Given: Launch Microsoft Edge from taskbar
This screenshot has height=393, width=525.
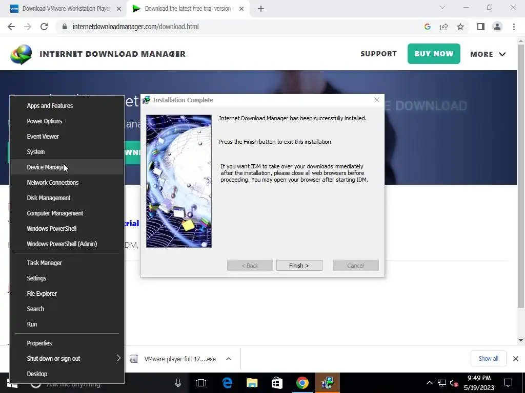Looking at the screenshot, I should pyautogui.click(x=227, y=383).
